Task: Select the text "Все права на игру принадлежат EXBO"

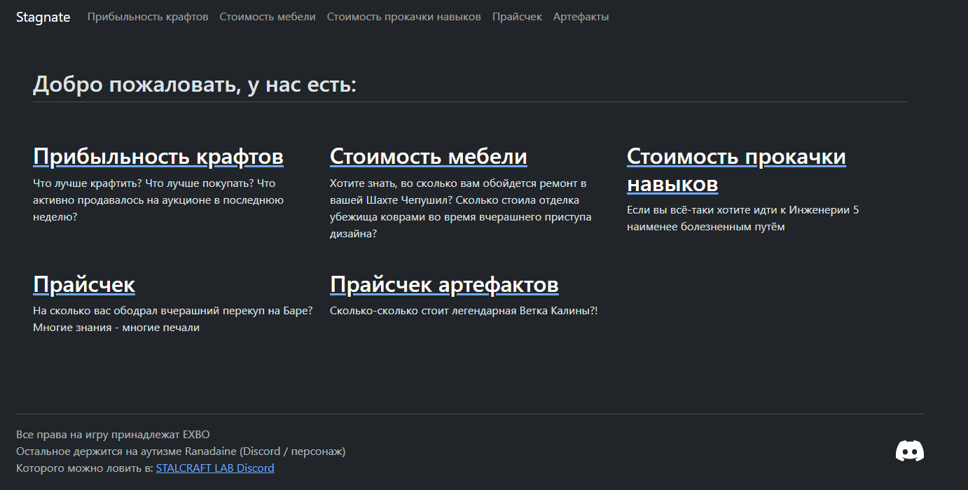Action: click(x=113, y=435)
